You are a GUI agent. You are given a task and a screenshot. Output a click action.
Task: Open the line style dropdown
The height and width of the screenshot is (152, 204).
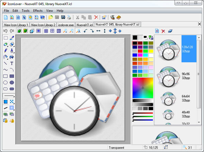tap(8, 95)
